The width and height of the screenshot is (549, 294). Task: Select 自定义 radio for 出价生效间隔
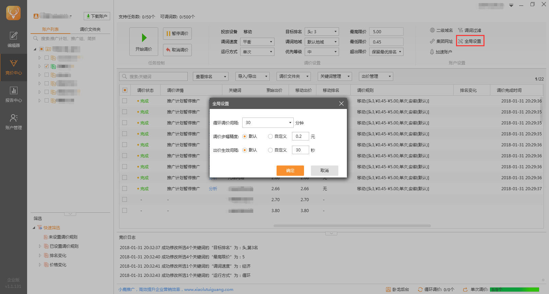pyautogui.click(x=270, y=150)
